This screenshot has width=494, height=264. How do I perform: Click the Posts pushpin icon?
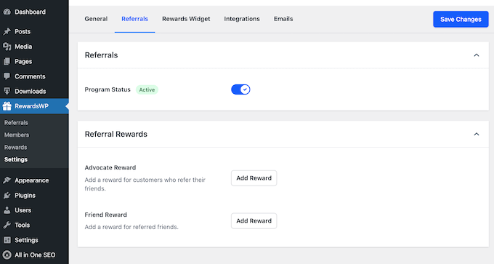coord(7,31)
